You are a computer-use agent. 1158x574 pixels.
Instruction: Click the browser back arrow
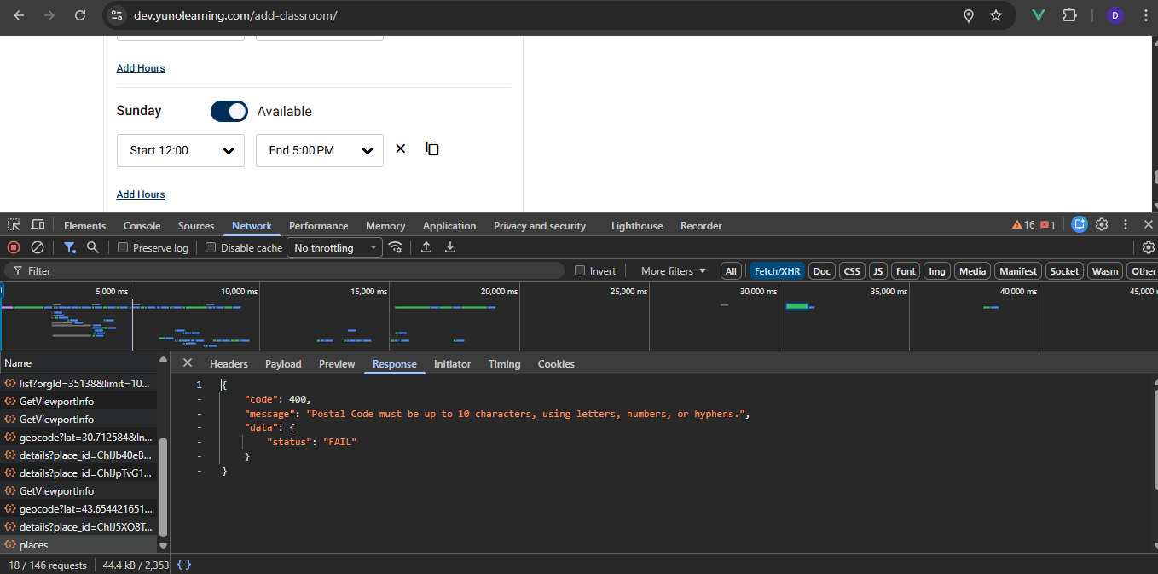[x=19, y=15]
